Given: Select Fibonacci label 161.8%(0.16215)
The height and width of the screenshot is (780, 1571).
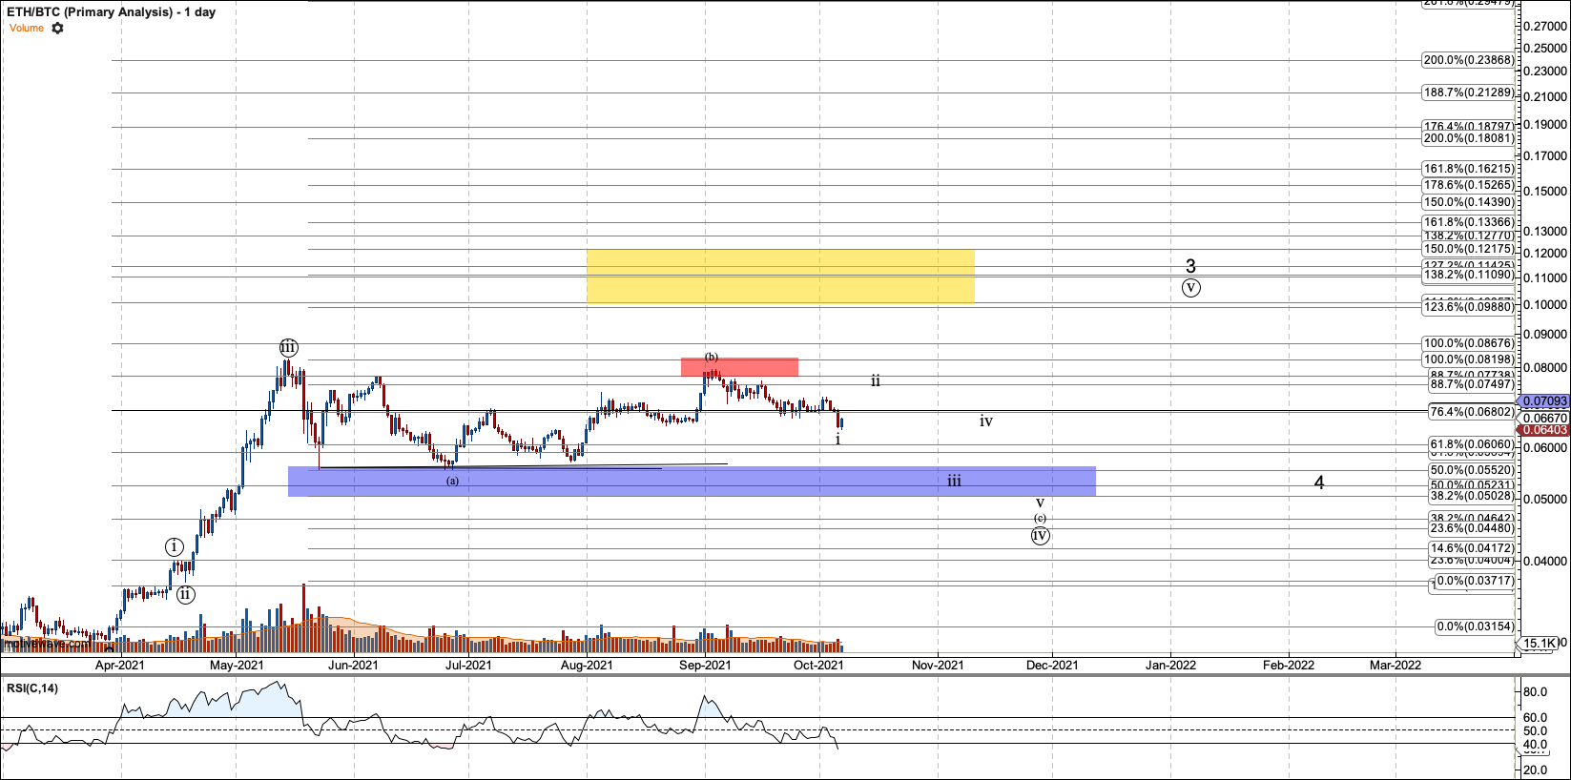Looking at the screenshot, I should (1468, 169).
